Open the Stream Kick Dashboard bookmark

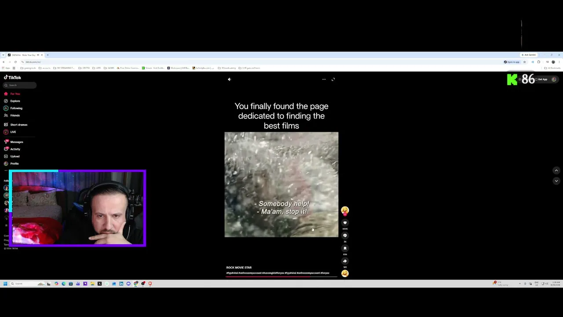click(154, 68)
